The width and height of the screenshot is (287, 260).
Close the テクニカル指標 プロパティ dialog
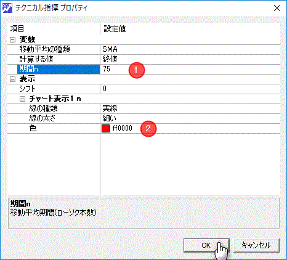click(277, 8)
